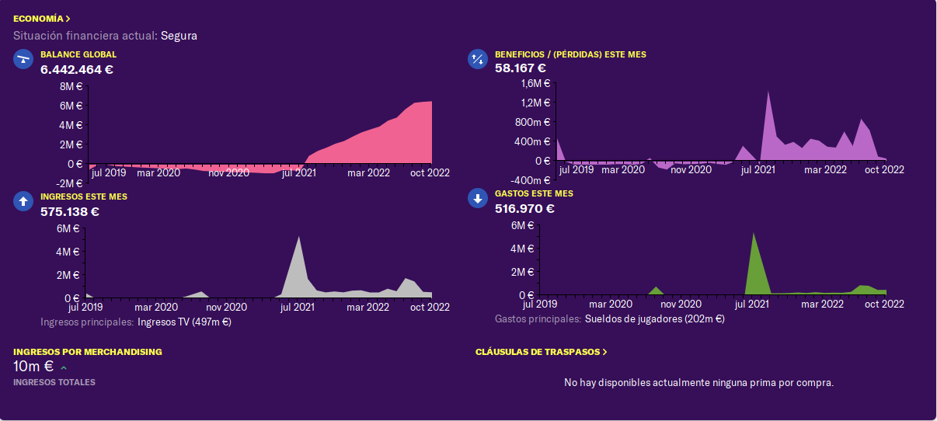This screenshot has width=937, height=421.
Task: Select the BALANCE GLOBAL heading
Action: point(78,54)
